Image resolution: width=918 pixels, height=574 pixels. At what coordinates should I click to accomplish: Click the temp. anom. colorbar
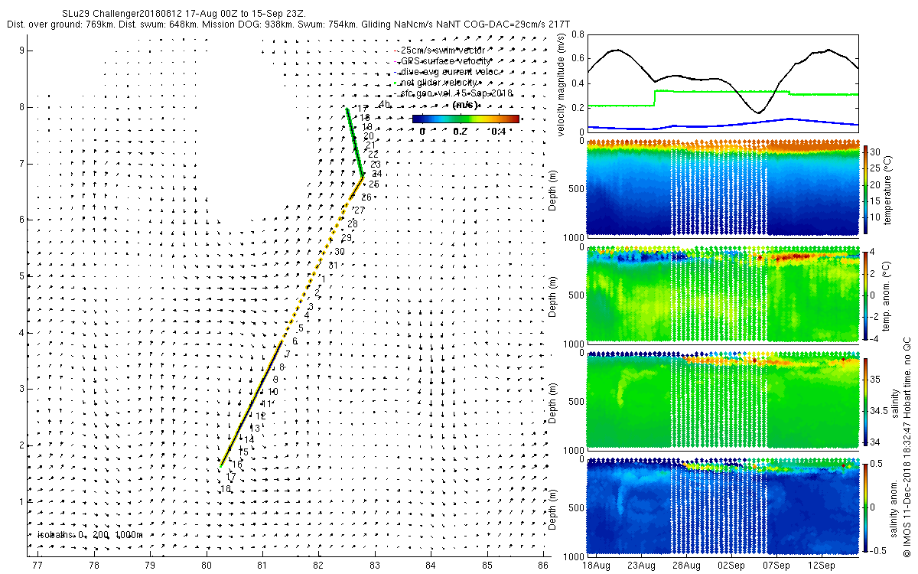pyautogui.click(x=866, y=295)
